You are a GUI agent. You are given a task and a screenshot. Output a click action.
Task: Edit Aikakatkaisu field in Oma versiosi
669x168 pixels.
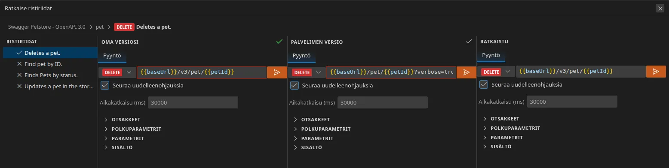193,103
